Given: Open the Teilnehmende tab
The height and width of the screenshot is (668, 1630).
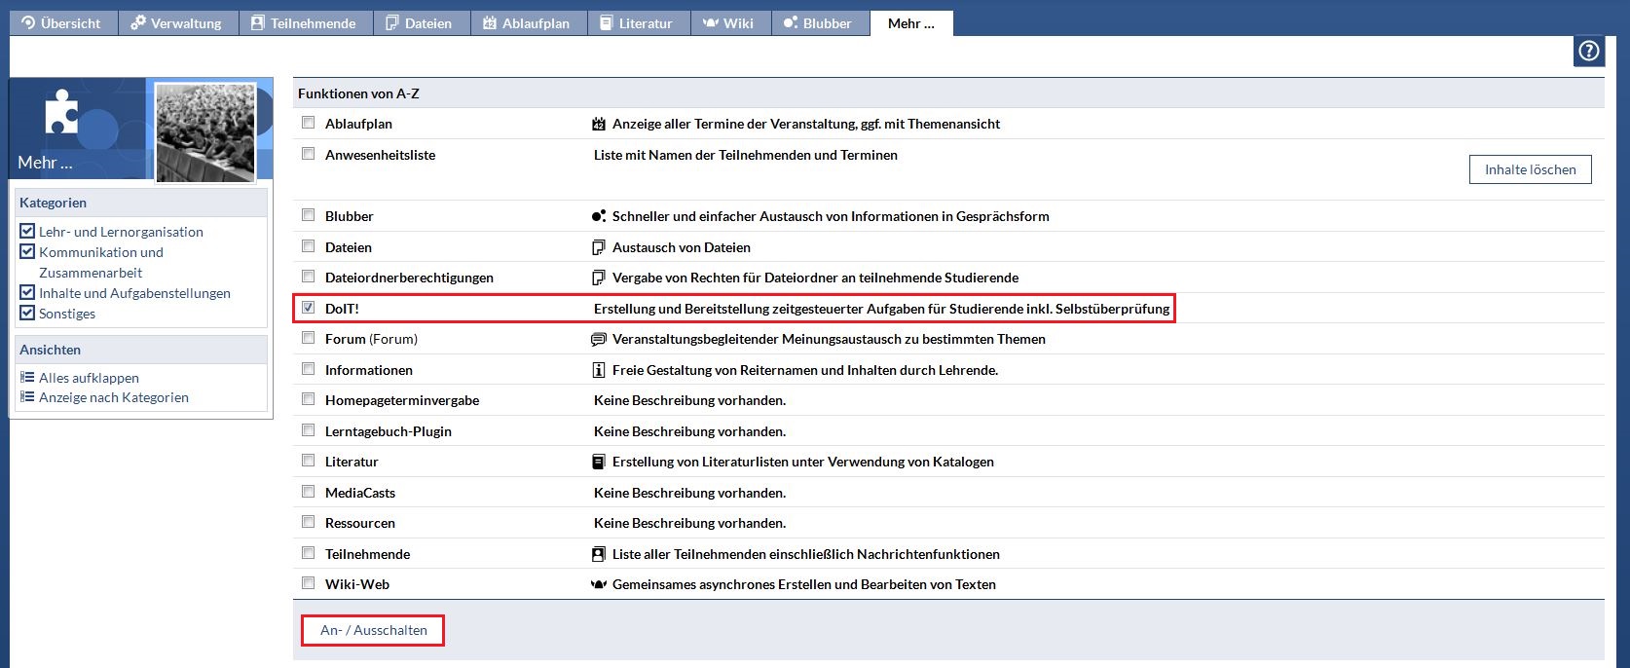Looking at the screenshot, I should pyautogui.click(x=305, y=23).
